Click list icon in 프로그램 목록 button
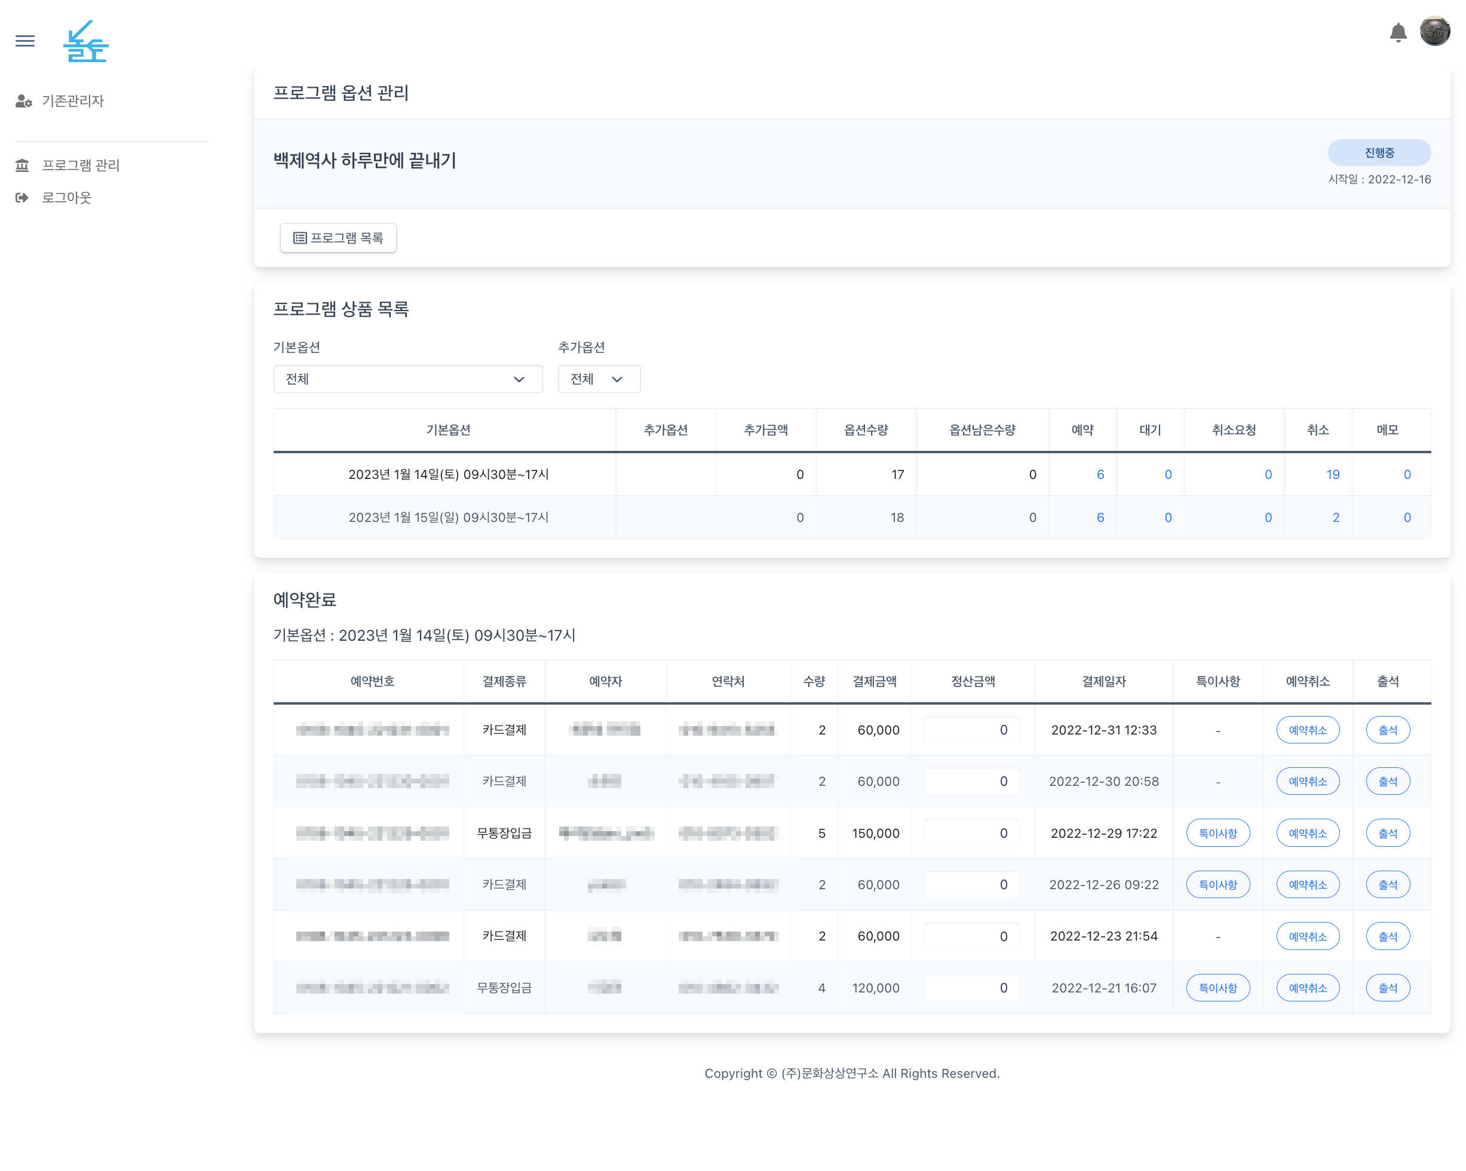1466x1171 pixels. (x=299, y=238)
